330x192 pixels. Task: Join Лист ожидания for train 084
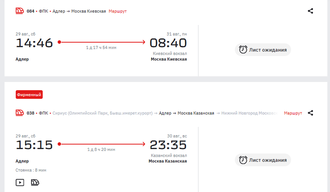pyautogui.click(x=263, y=50)
